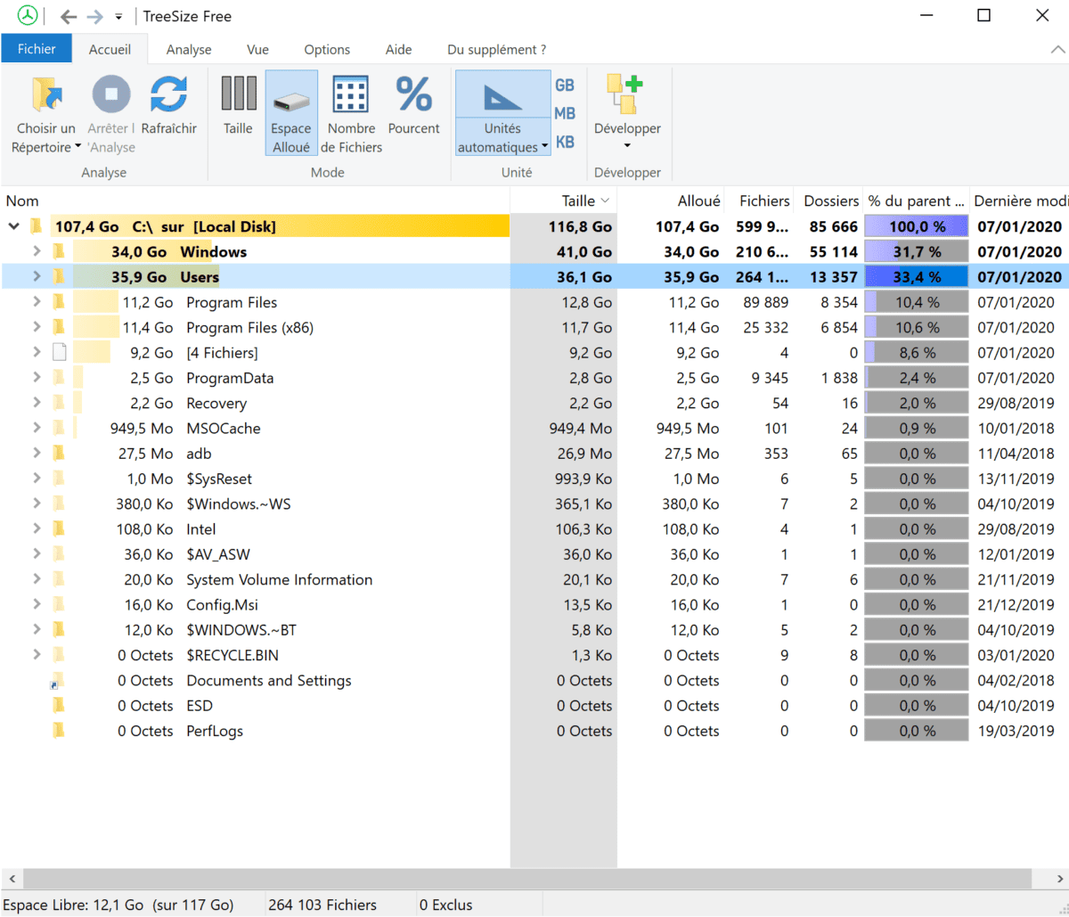Collapse the C:\ Local Disk root node
Image resolution: width=1069 pixels, height=917 pixels.
[x=13, y=226]
